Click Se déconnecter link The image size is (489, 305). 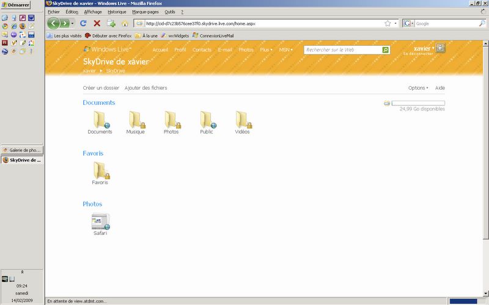418,54
